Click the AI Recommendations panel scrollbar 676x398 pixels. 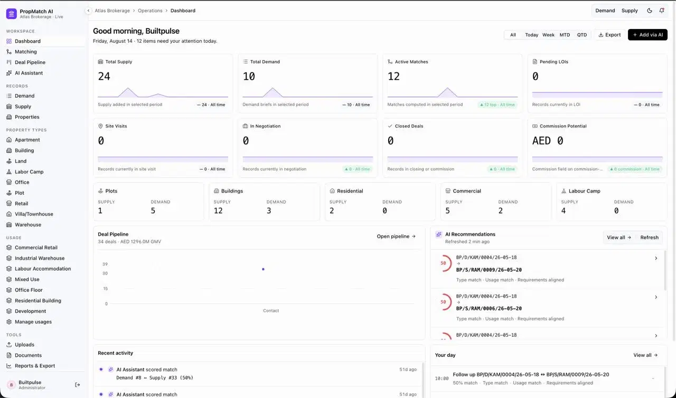664,270
